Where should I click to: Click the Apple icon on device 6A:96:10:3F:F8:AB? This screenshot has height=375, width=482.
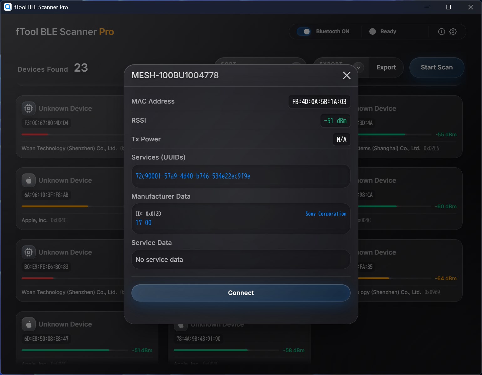coord(28,180)
